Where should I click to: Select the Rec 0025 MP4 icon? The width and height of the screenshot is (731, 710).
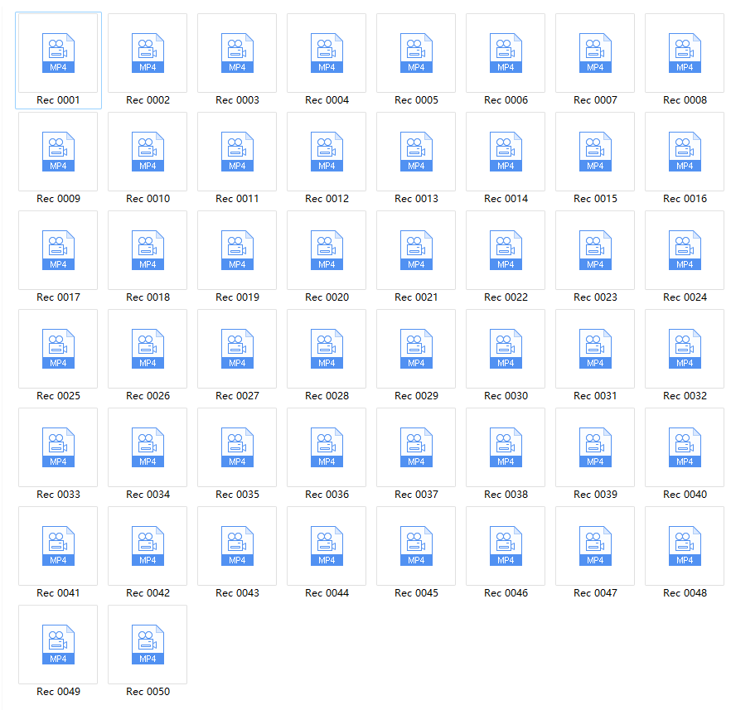pos(58,349)
